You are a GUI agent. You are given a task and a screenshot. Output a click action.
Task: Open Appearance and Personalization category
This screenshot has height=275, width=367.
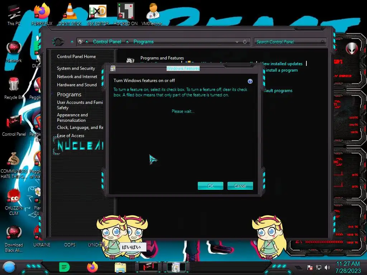click(x=72, y=117)
